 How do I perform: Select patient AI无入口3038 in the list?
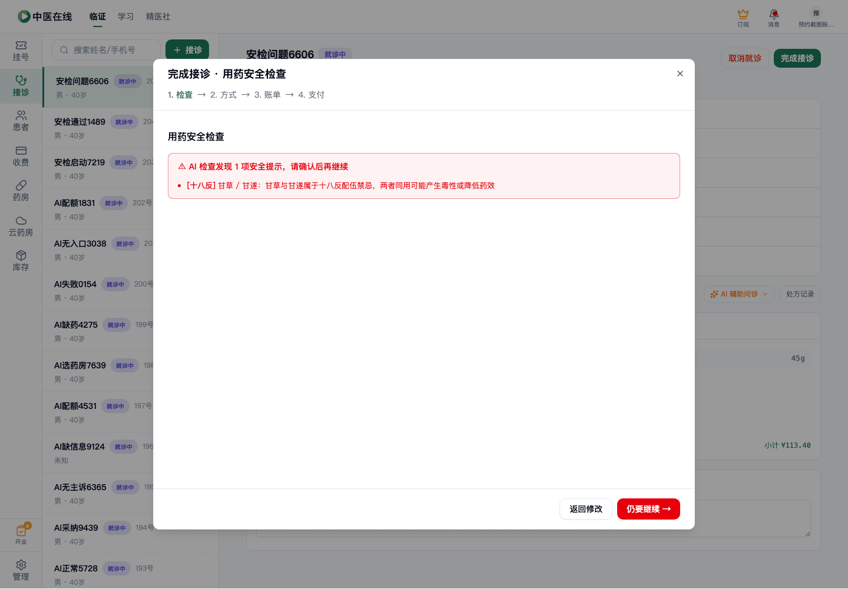click(x=98, y=249)
